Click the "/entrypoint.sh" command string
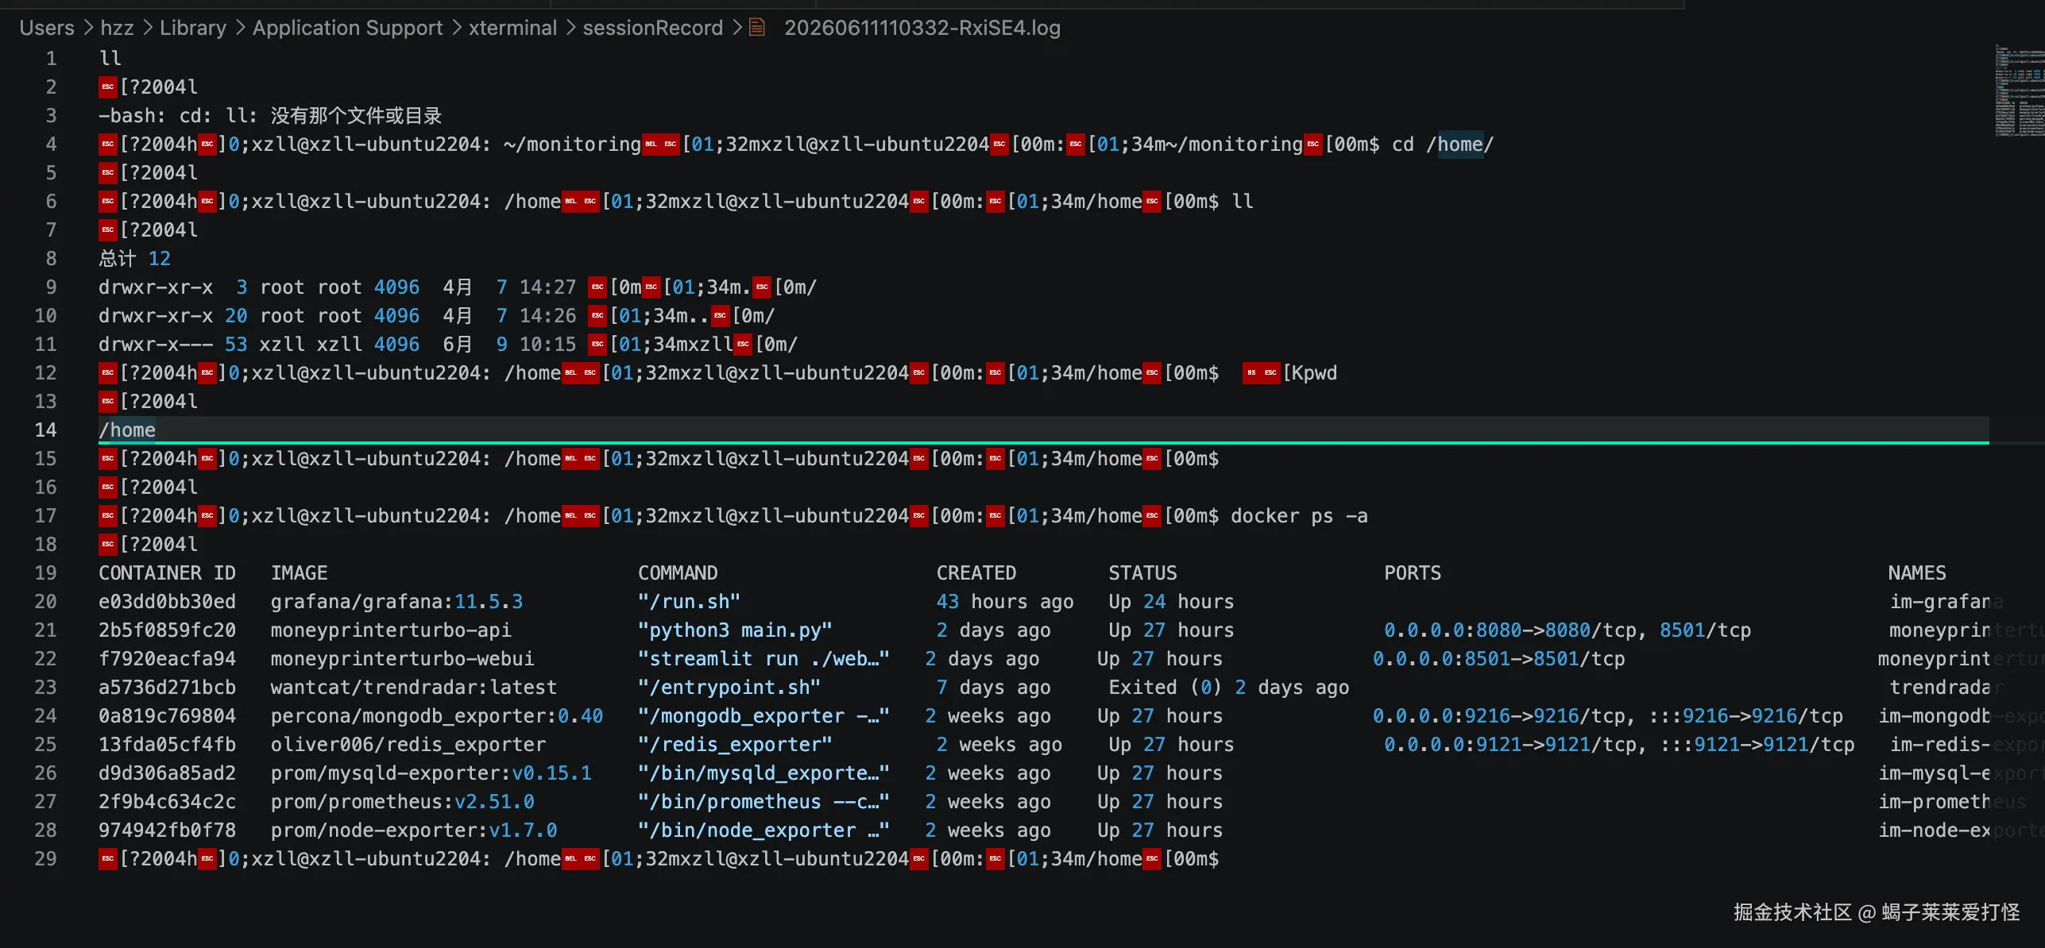Image resolution: width=2045 pixels, height=948 pixels. pos(730,688)
